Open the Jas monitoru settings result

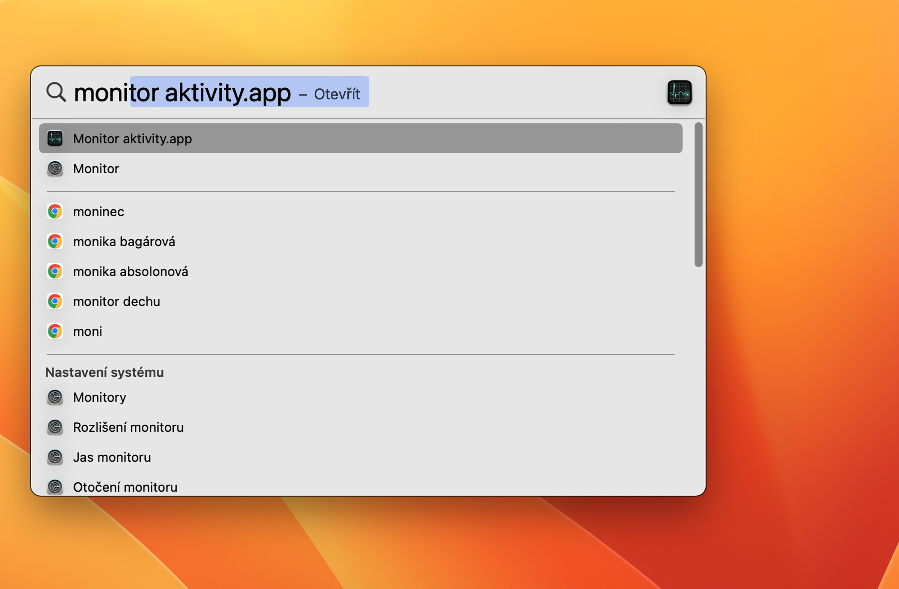click(x=361, y=457)
